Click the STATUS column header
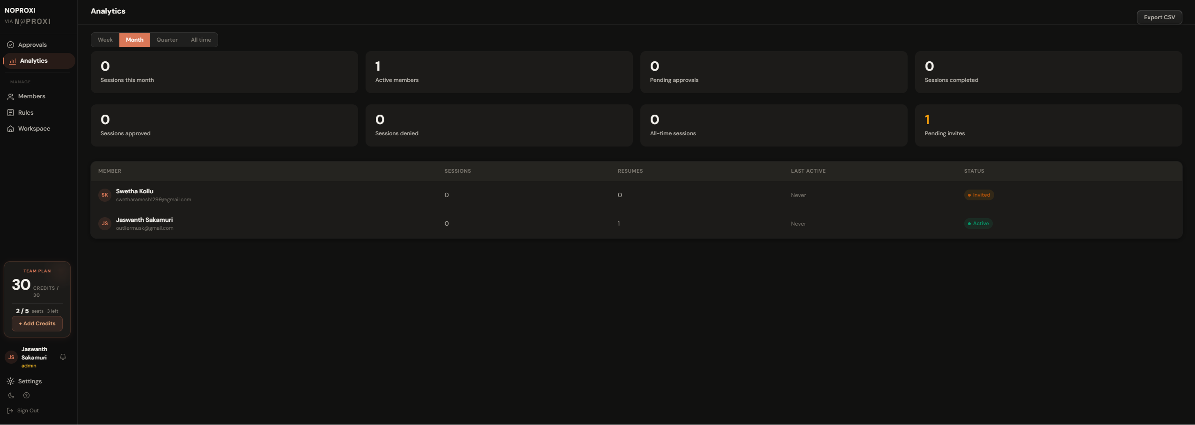1195x425 pixels. pyautogui.click(x=974, y=171)
